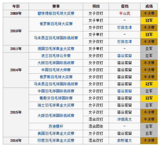
Task: Open the 碧特博格羽毛球大奖赛 link
Action: (x=56, y=14)
